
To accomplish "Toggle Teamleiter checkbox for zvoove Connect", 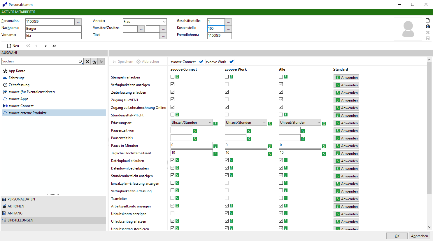I will tap(173, 198).
